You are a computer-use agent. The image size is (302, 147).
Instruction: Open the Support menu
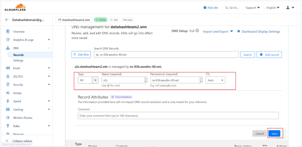click(253, 8)
